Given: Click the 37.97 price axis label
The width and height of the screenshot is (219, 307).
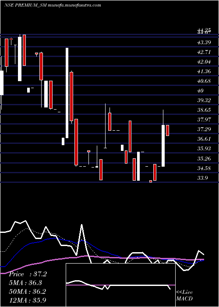Looking at the screenshot, I should click(x=204, y=120).
